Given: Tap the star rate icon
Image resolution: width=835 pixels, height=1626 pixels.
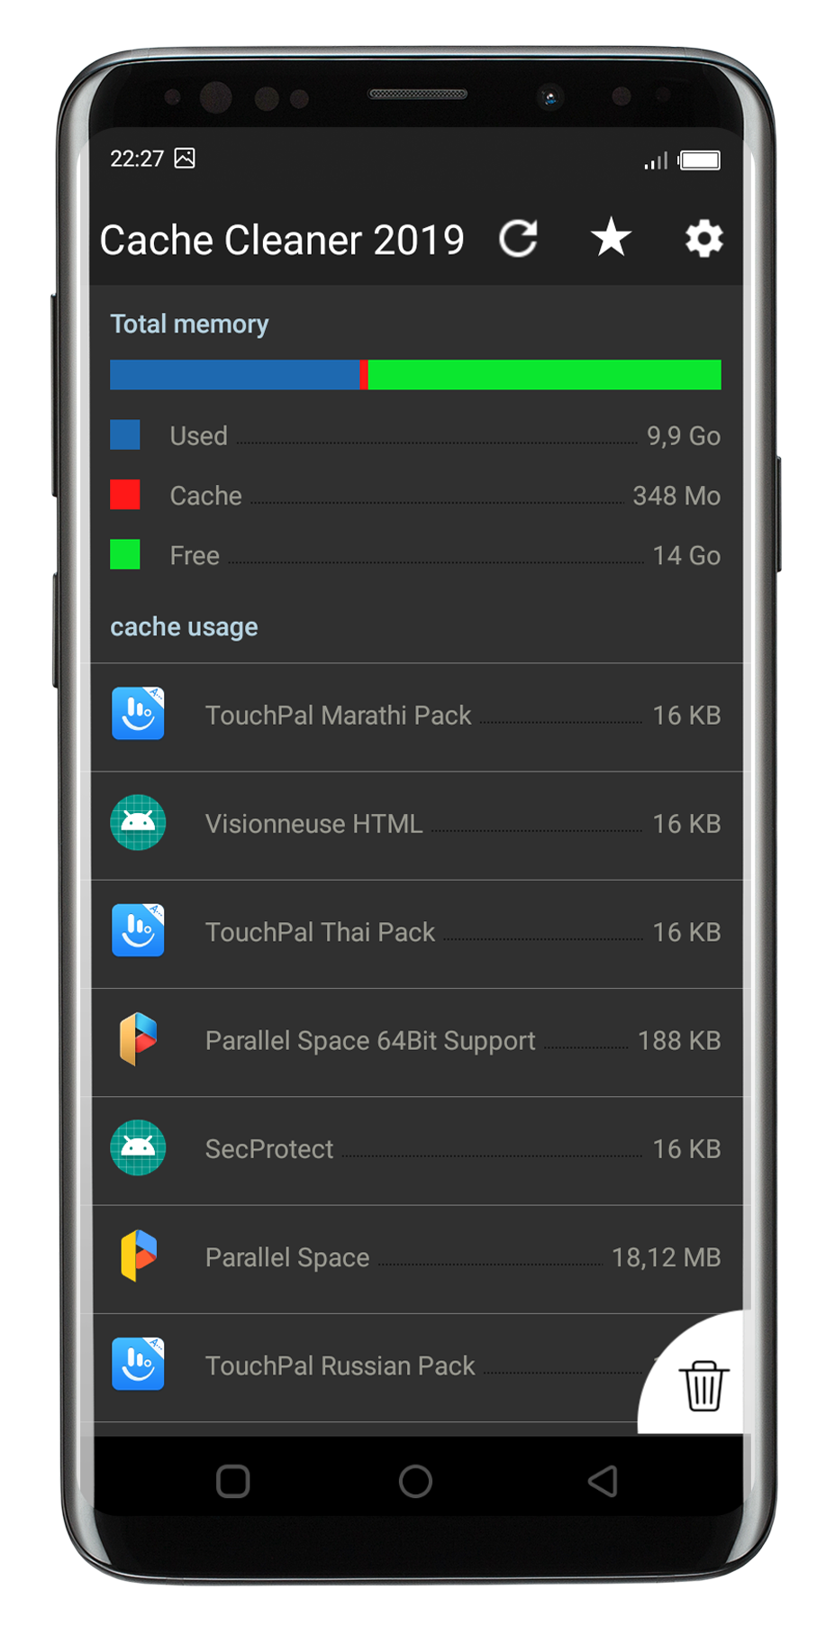Looking at the screenshot, I should click(611, 237).
